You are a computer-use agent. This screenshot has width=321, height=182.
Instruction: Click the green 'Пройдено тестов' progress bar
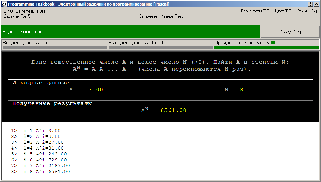266,48
